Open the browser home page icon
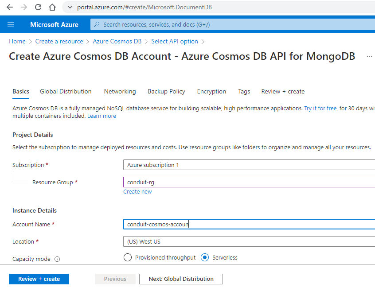 tap(52, 7)
